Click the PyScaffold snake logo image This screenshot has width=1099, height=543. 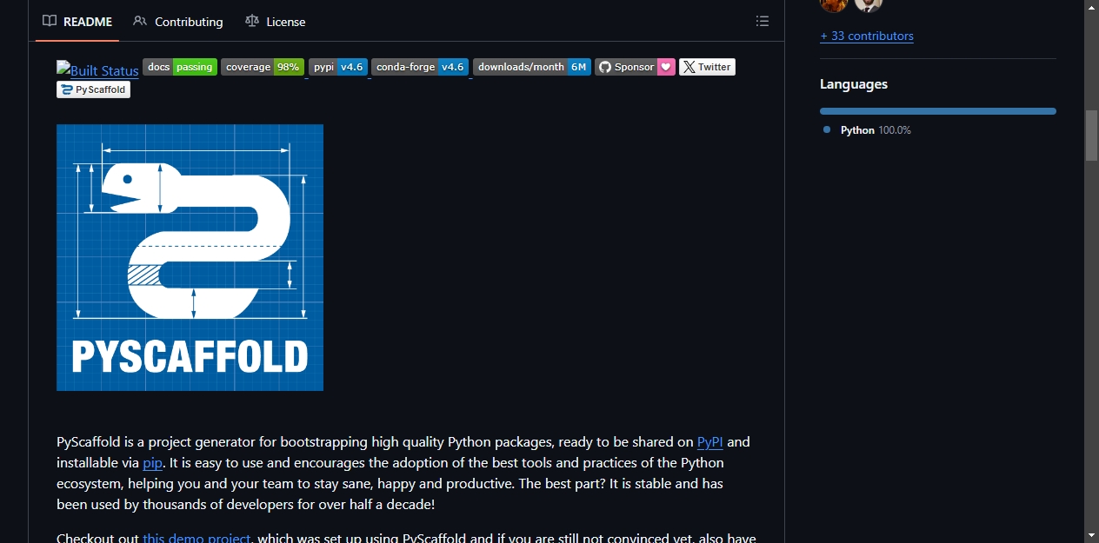pos(190,257)
